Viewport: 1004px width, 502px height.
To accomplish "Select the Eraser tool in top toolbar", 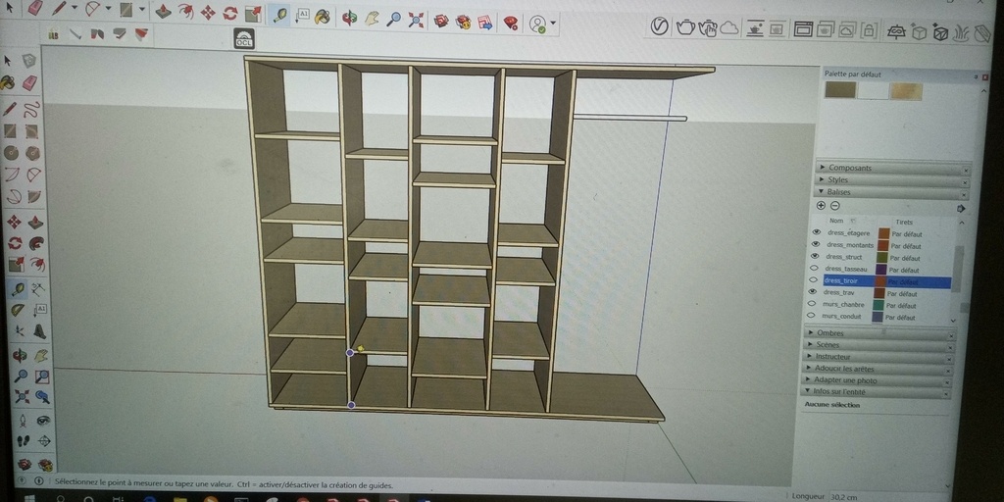I will (x=36, y=8).
